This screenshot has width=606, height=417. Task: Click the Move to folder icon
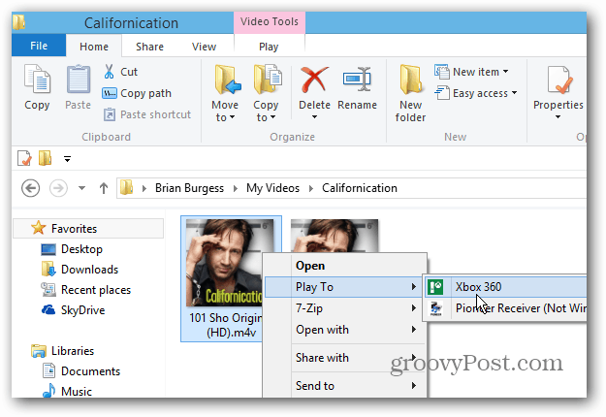227,80
